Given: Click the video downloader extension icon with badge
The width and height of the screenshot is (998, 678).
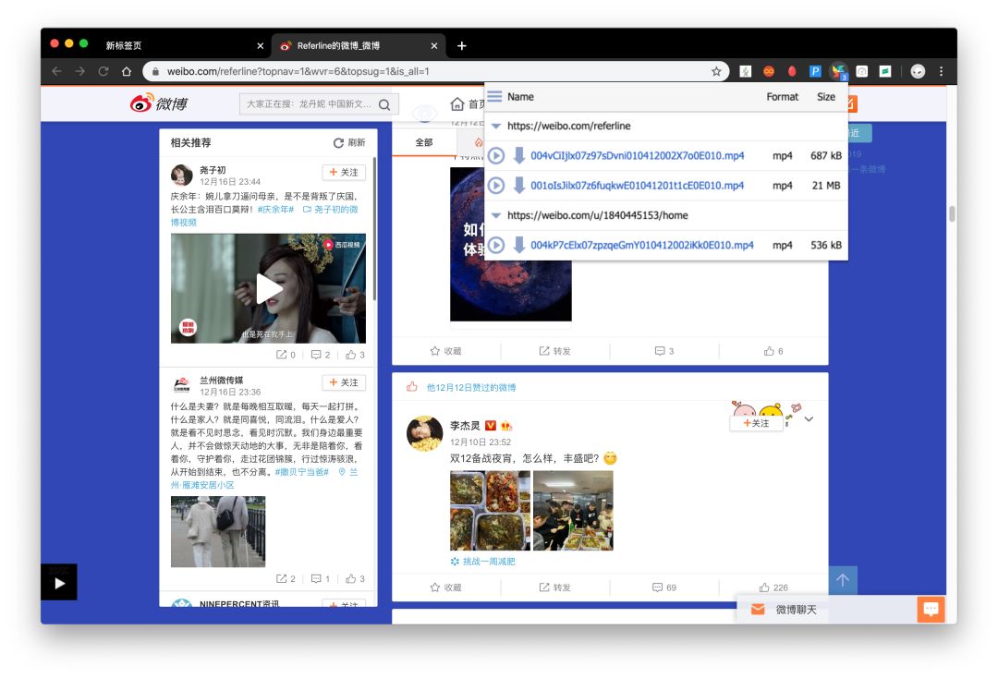Looking at the screenshot, I should 838,71.
